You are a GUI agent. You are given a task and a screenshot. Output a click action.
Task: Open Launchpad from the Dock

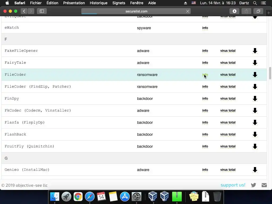coord(66,197)
